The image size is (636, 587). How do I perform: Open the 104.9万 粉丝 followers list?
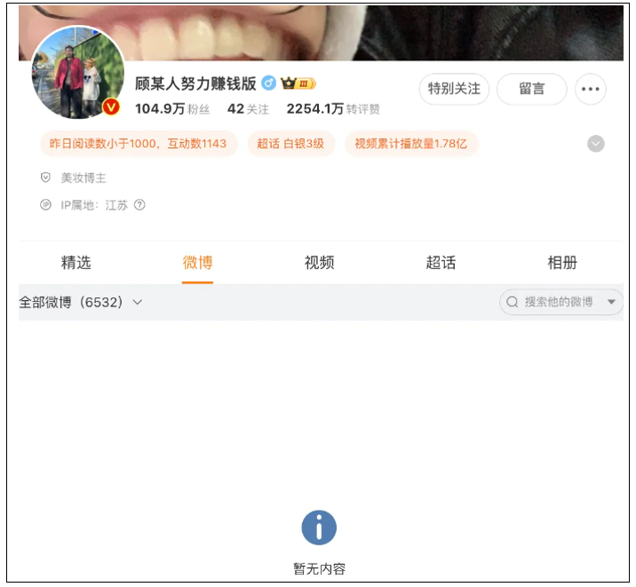[x=171, y=109]
